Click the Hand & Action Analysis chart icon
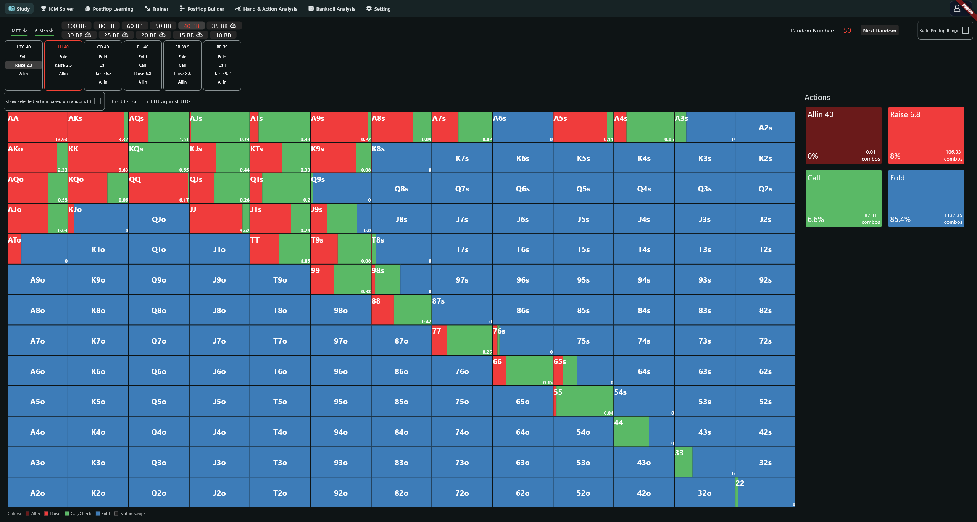This screenshot has height=522, width=977. pyautogui.click(x=238, y=8)
